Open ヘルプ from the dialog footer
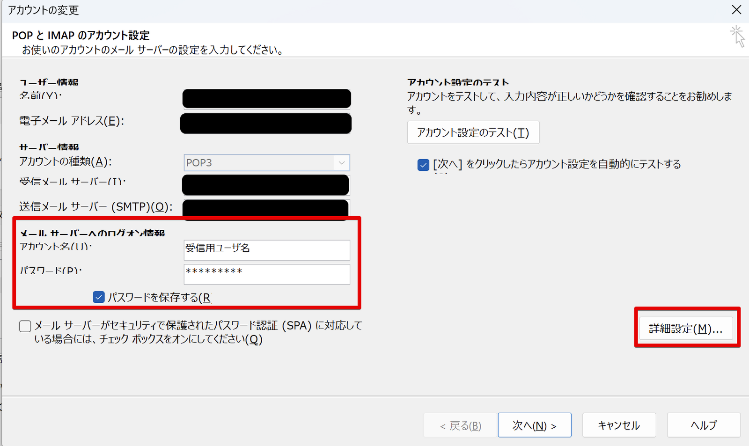The width and height of the screenshot is (749, 446). 703,425
